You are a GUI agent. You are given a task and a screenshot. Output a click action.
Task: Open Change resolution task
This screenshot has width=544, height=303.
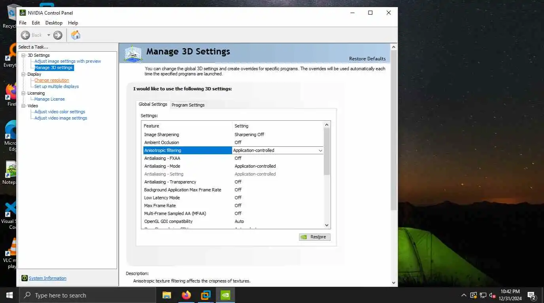tap(51, 80)
